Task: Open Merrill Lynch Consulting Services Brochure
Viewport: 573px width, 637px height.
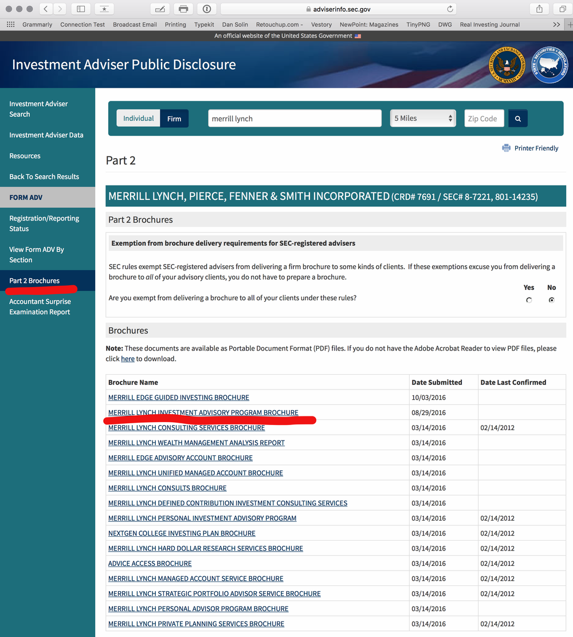Action: (x=187, y=427)
